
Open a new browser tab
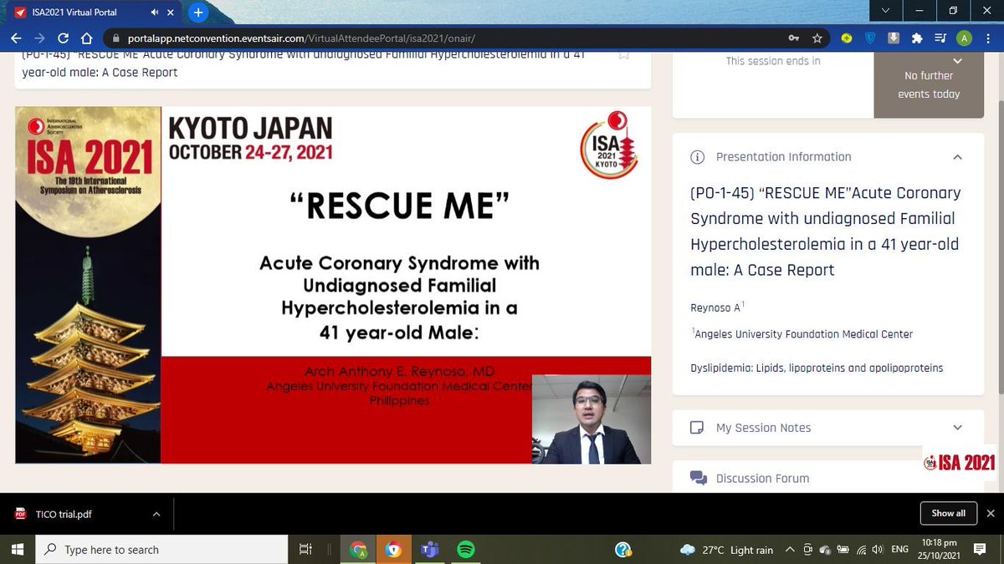point(198,13)
